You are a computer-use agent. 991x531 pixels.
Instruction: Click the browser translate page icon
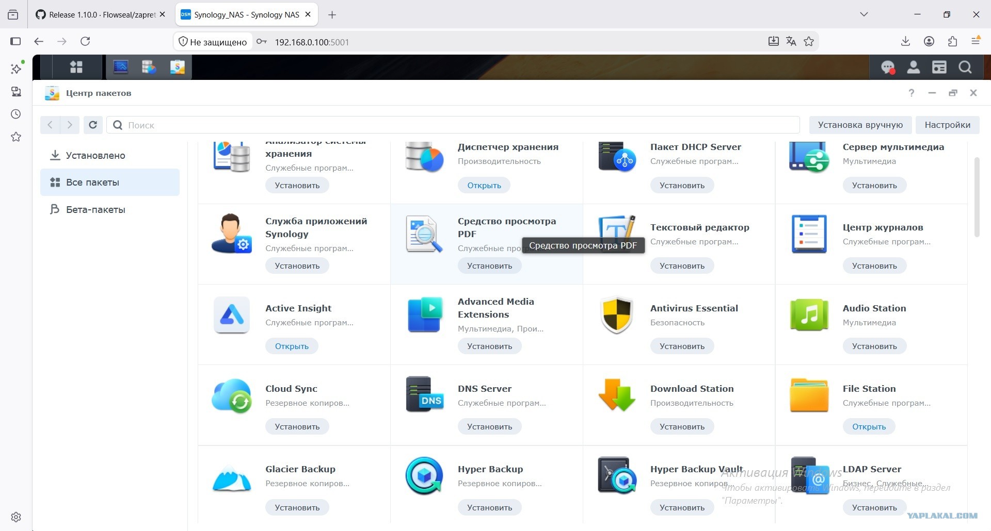pos(791,42)
